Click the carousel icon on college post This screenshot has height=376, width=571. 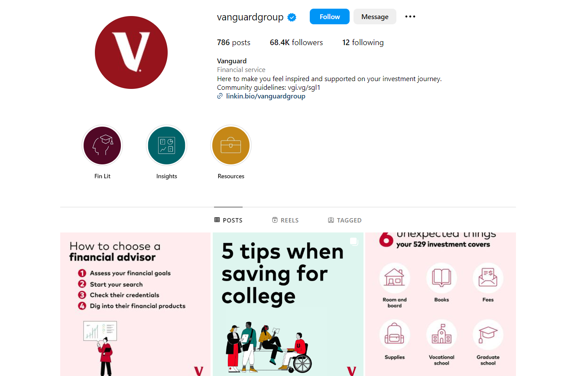point(354,242)
